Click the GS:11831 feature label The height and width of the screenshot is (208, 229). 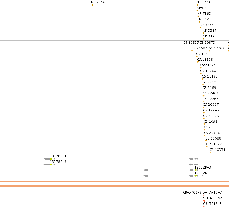pyautogui.click(x=204, y=54)
